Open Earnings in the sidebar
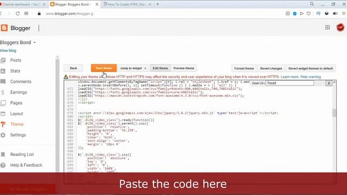 pyautogui.click(x=18, y=92)
